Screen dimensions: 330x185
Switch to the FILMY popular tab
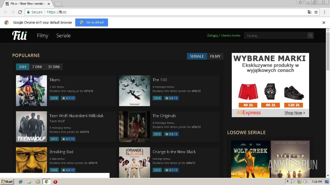[x=215, y=56]
